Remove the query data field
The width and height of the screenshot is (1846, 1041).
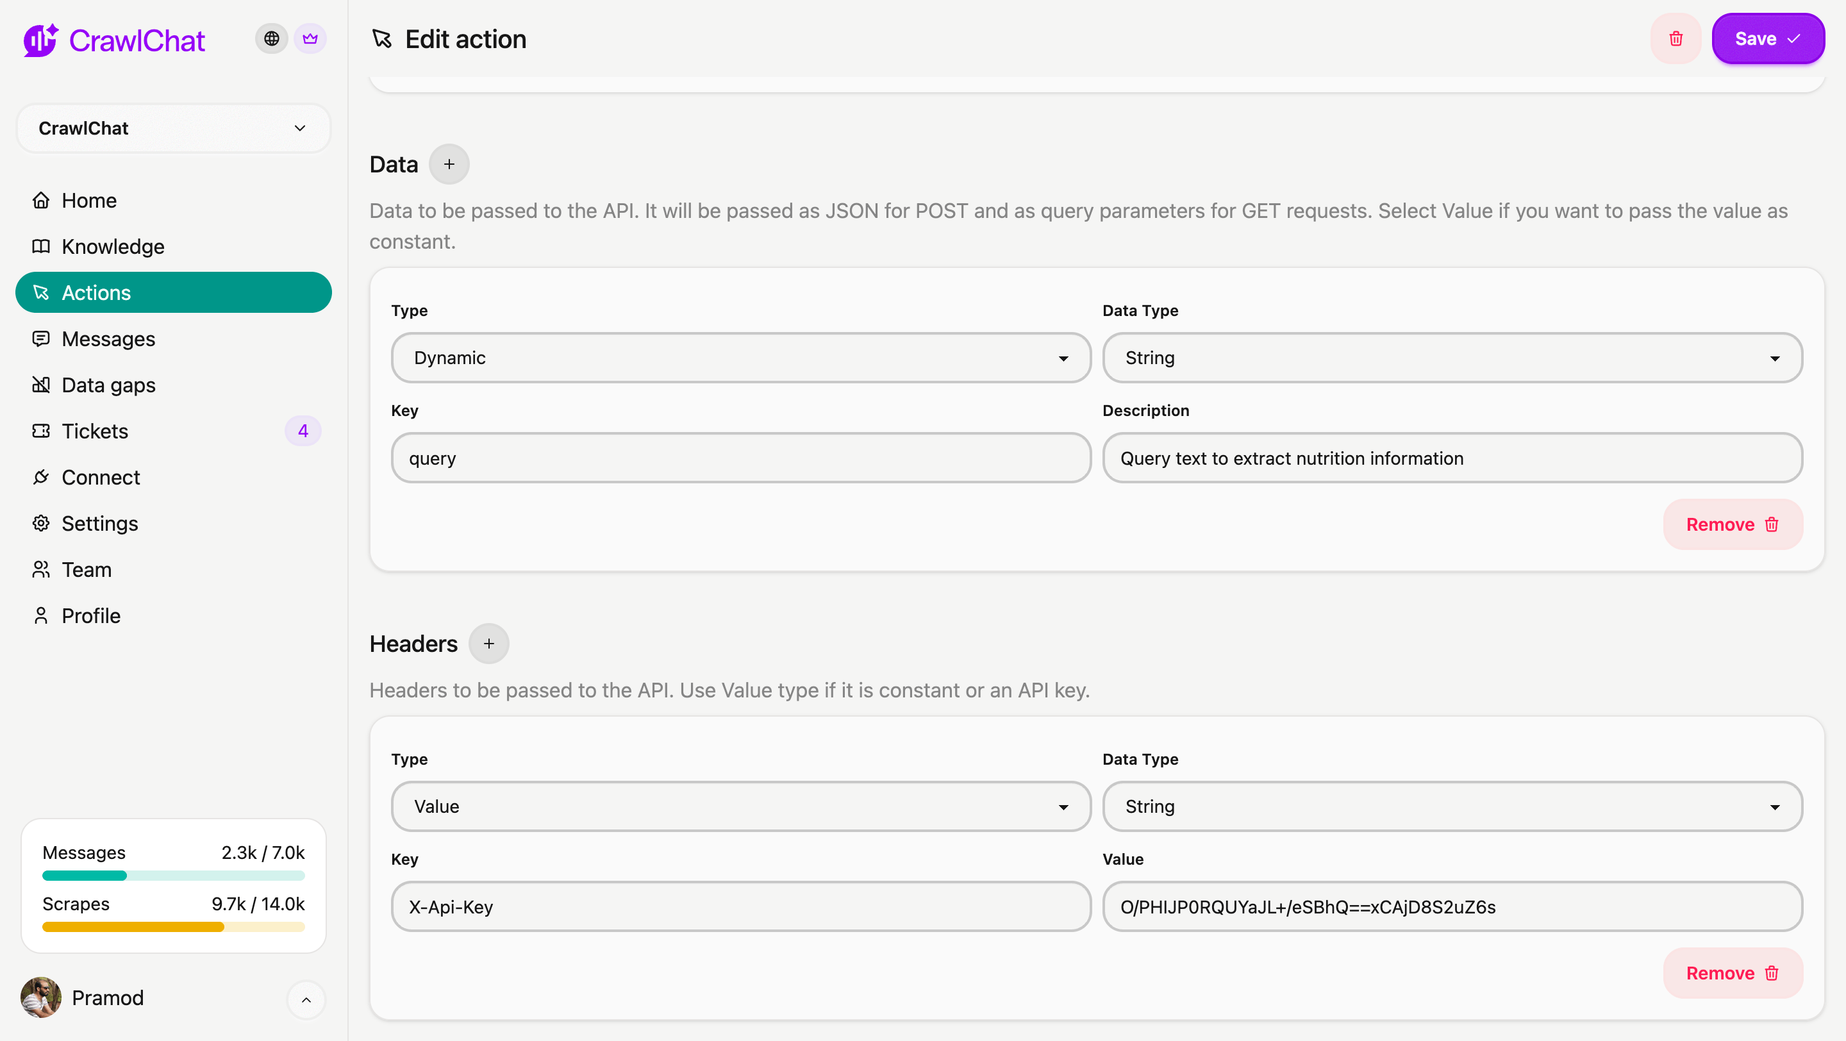(x=1731, y=524)
